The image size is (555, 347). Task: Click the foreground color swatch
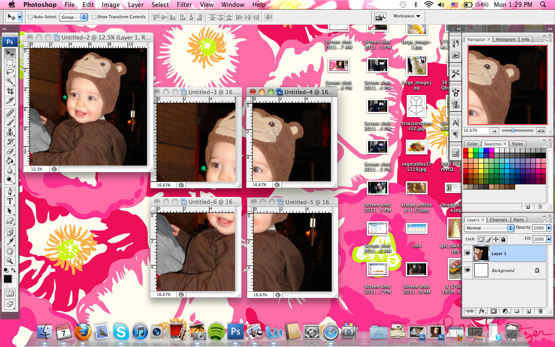pyautogui.click(x=8, y=279)
